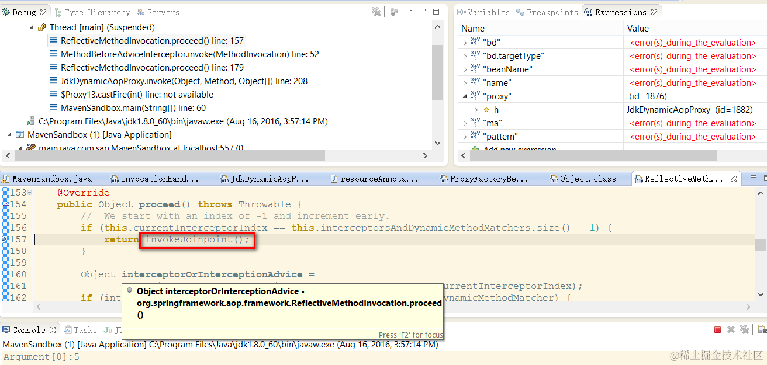Select stack frame MavenSandbox.main(String[]) line: 60

tap(127, 108)
